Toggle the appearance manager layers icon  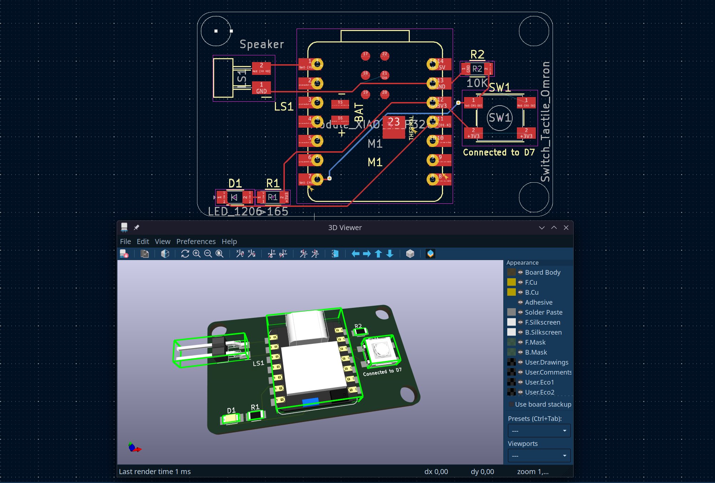[x=430, y=254]
